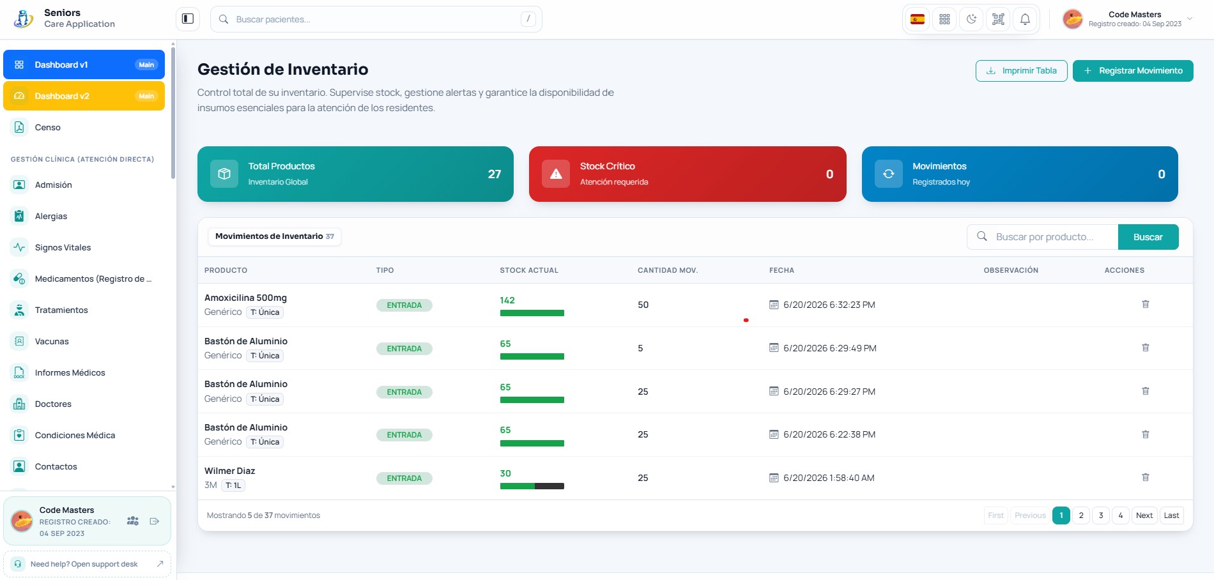Delete the 6:29:27 PM Bastón movement
The height and width of the screenshot is (580, 1214).
click(1146, 391)
